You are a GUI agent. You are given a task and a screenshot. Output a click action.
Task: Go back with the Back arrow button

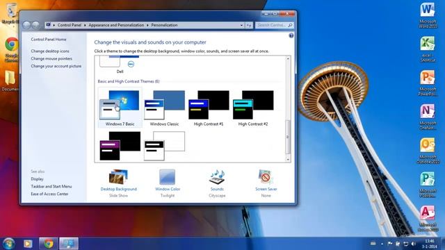26,25
